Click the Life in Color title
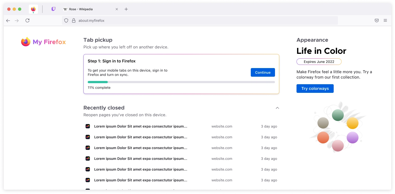Image resolution: width=395 pixels, height=194 pixels. (x=321, y=51)
